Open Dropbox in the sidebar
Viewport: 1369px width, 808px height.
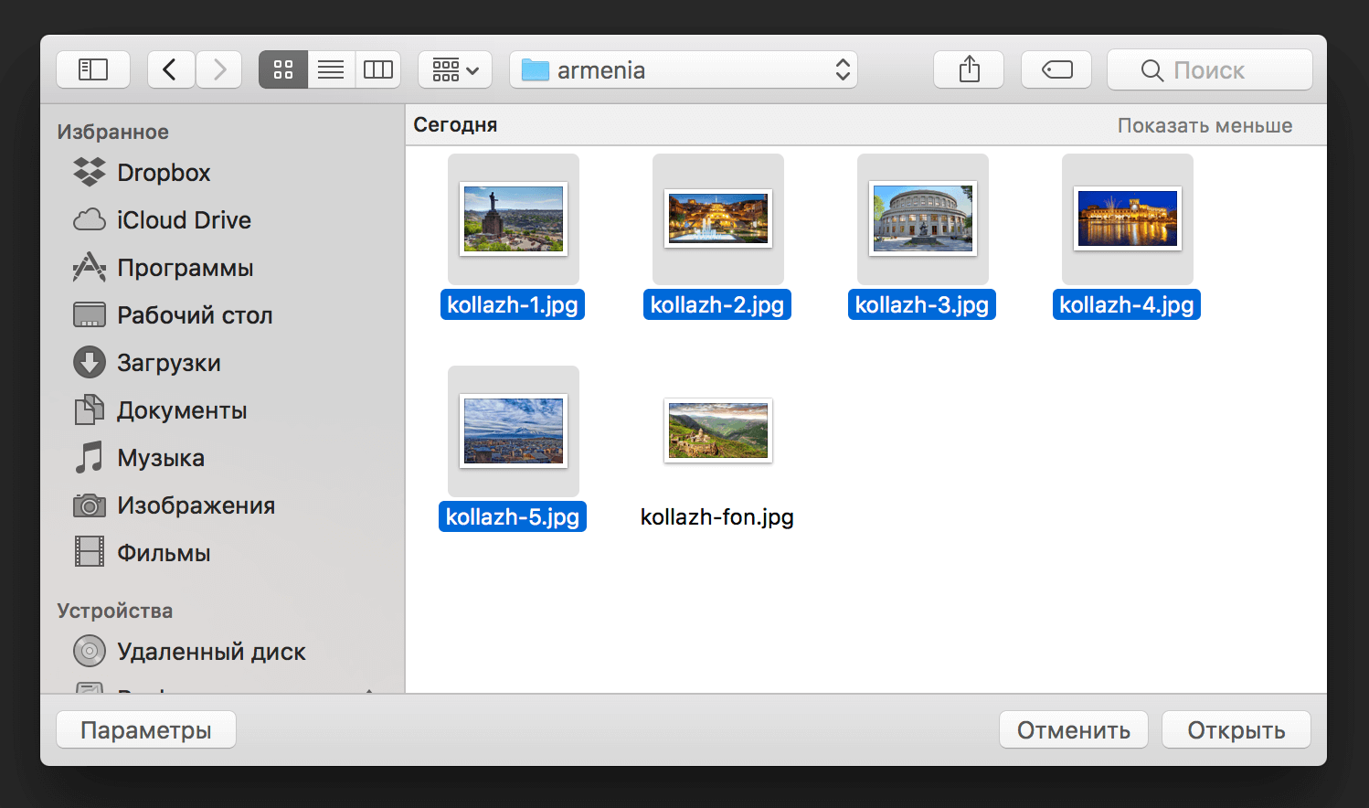(x=164, y=173)
